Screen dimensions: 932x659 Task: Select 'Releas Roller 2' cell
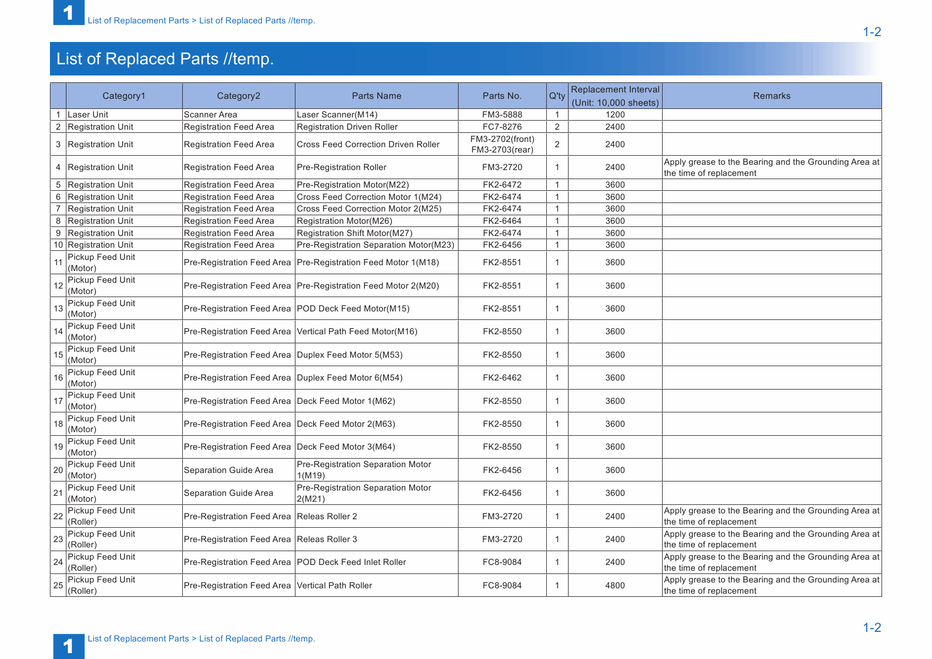pyautogui.click(x=377, y=517)
